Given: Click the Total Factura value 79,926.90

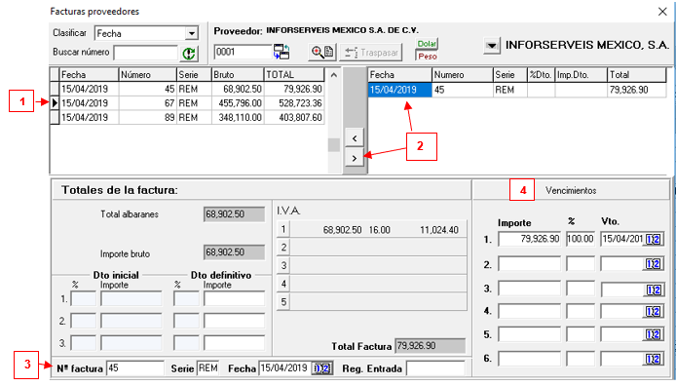Looking at the screenshot, I should (x=430, y=346).
